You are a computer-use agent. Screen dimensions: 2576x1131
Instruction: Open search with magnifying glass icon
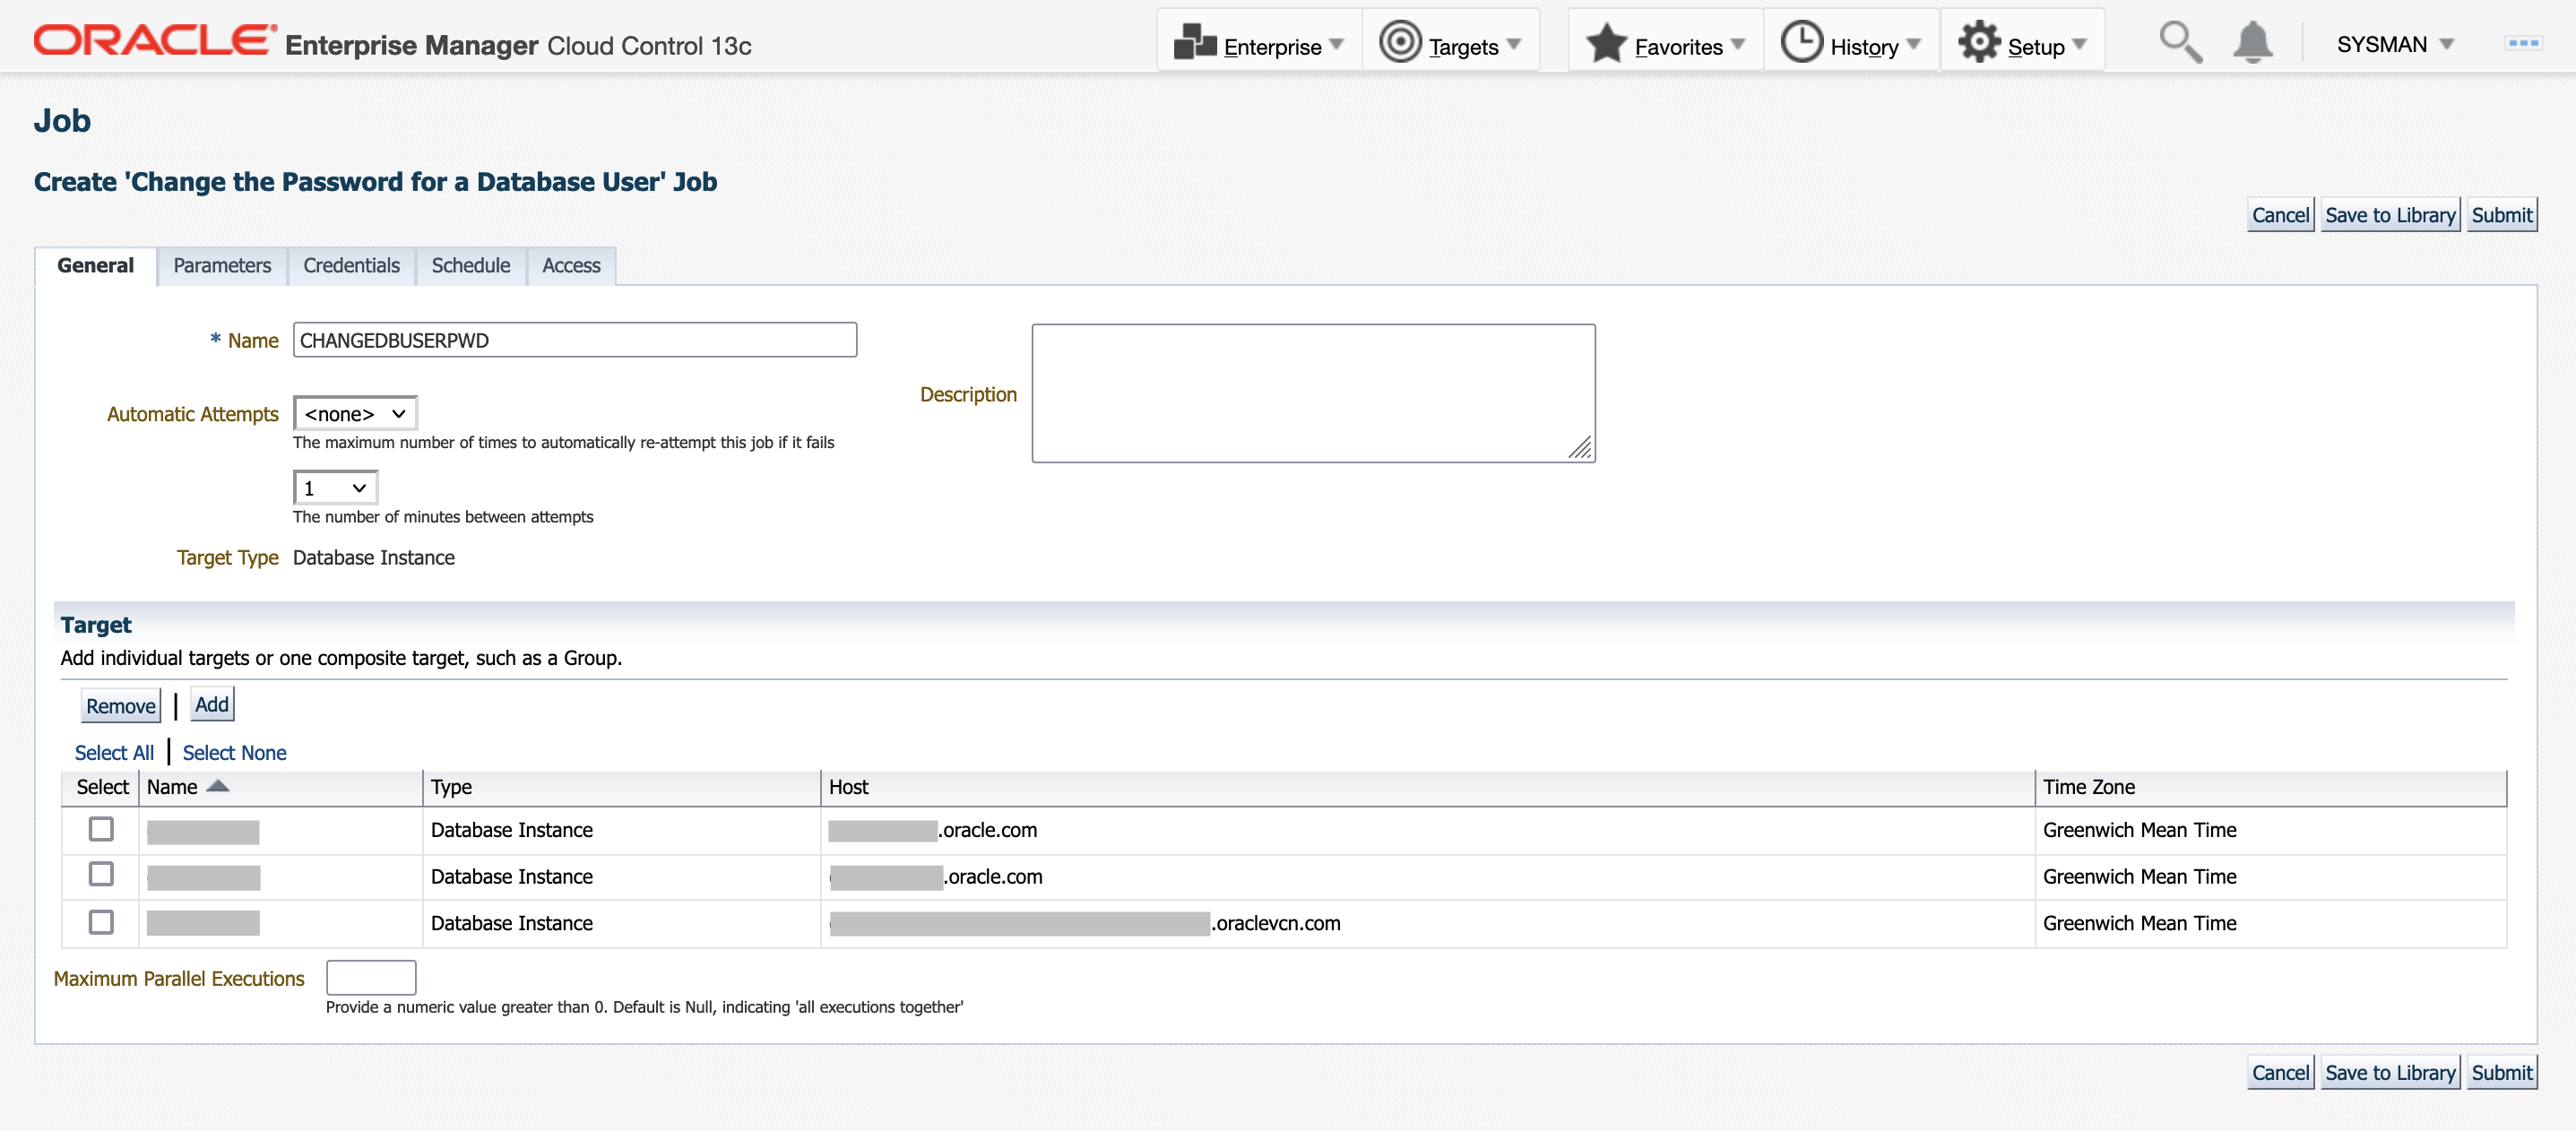[2180, 43]
